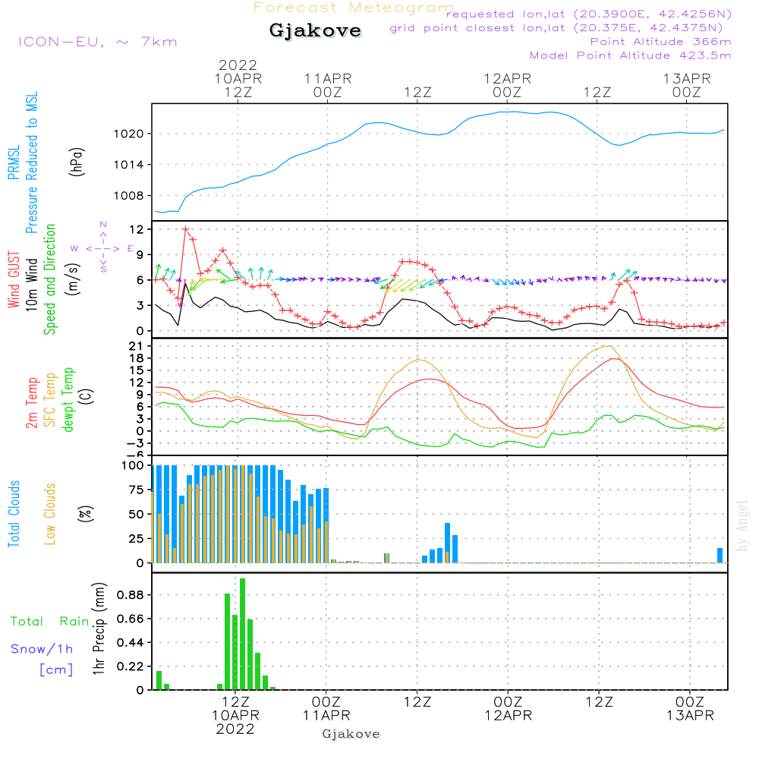Click the wind gust peak at 12 m/s

(185, 229)
